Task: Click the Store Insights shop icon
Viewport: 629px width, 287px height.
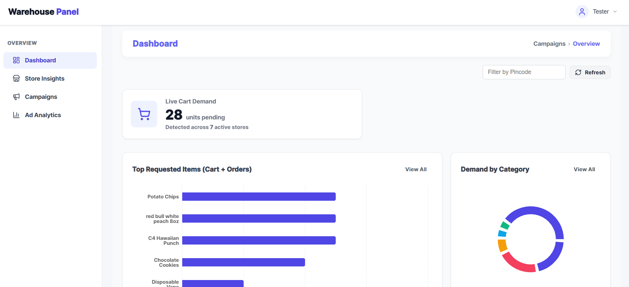Action: click(16, 79)
